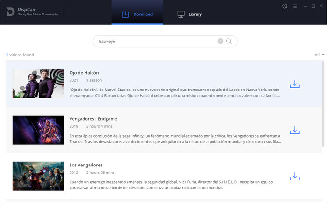This screenshot has height=208, width=327.
Task: Click the magnifier search icon
Action: 229,42
